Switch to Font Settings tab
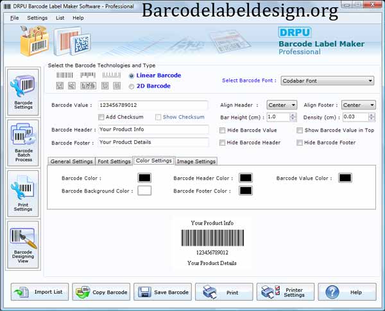The height and width of the screenshot is (311, 385). (x=114, y=161)
